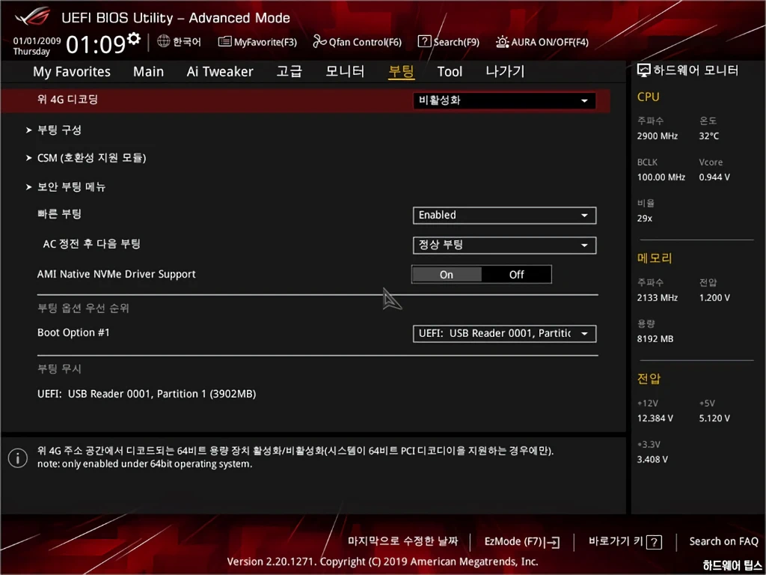Click the 하드웨어 모니터 monitor icon

643,70
